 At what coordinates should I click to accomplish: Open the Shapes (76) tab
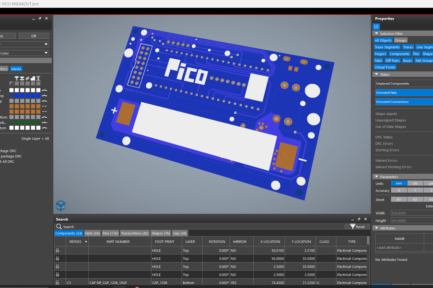[161, 233]
